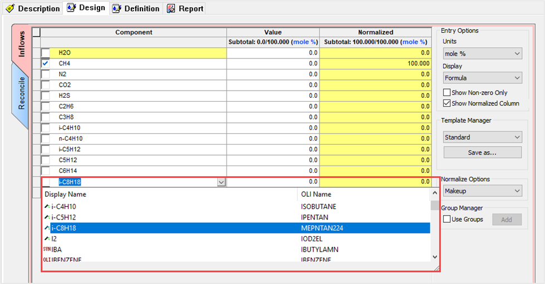
Task: Click the icon beside i-C4H10 in list
Action: 47,206
